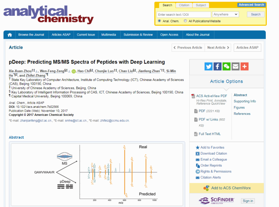The width and height of the screenshot is (279, 207).
Task: Open the Multimedia menu item
Action: pyautogui.click(x=108, y=35)
